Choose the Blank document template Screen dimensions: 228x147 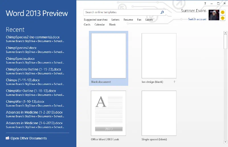109,58
